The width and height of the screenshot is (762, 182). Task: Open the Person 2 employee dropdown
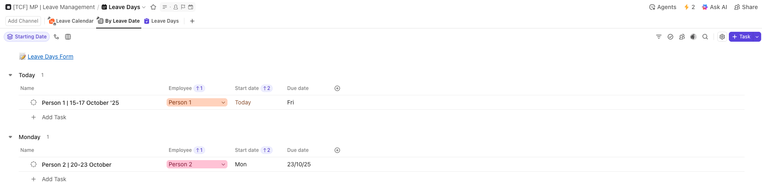[223, 164]
